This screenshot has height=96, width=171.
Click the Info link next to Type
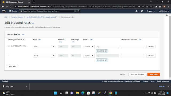pos(39,40)
